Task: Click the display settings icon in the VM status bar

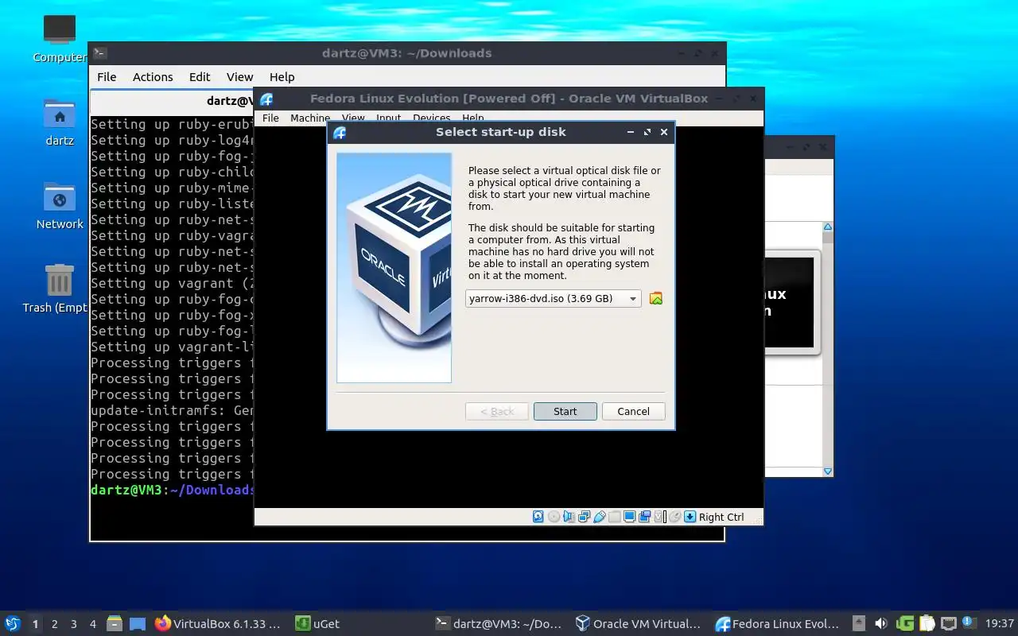Action: pos(629,517)
